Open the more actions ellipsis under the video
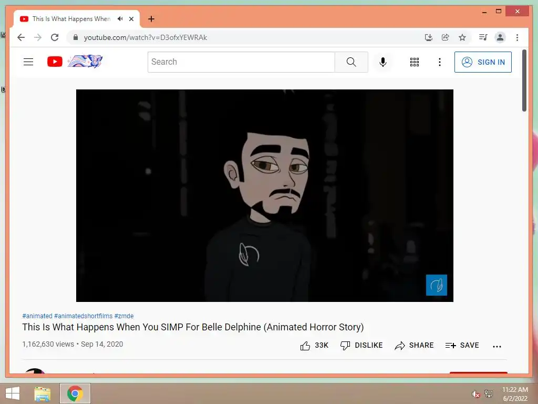Viewport: 538px width, 404px height. [x=497, y=346]
